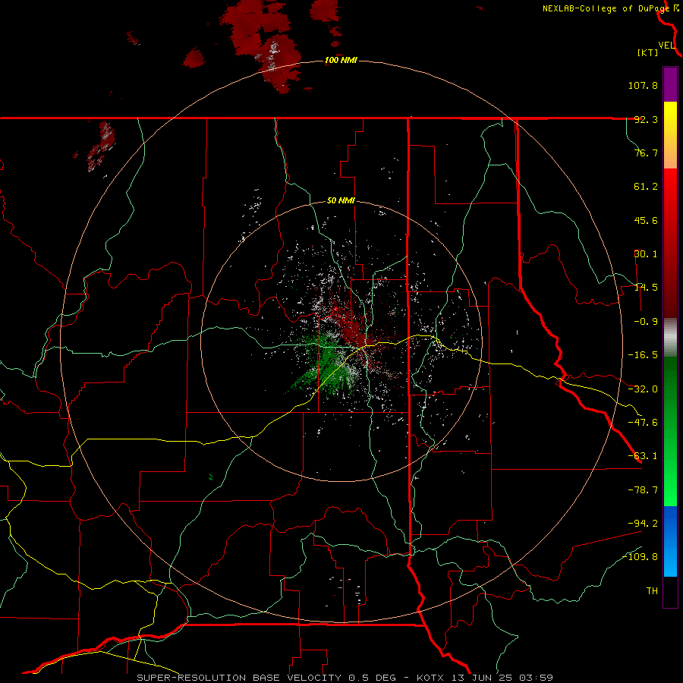Click the green inbound velocity area near radar

pos(329,366)
